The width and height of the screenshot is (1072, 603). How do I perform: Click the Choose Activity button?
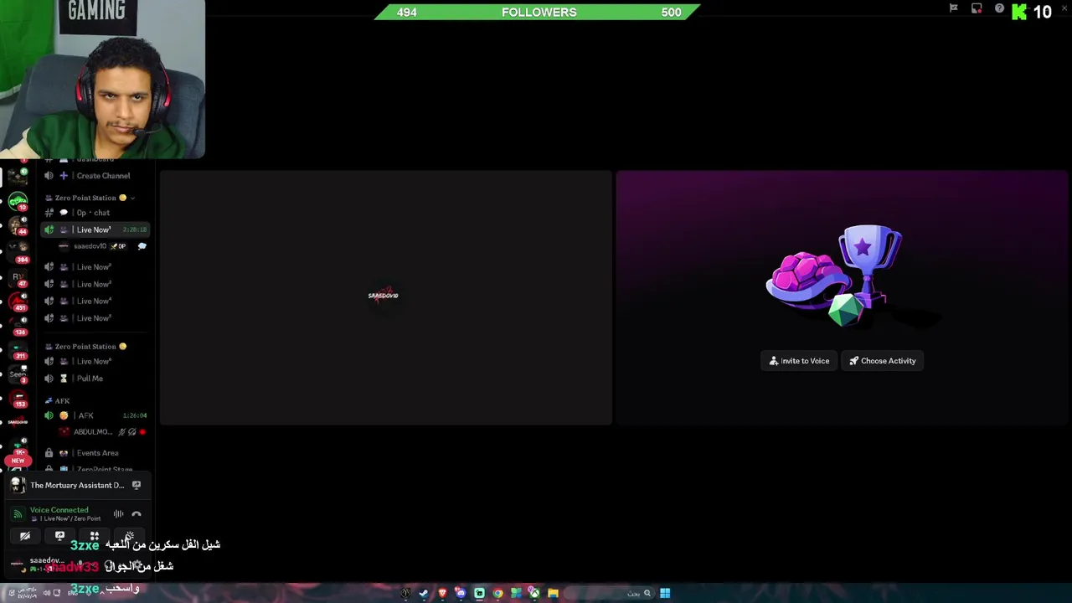[882, 361]
